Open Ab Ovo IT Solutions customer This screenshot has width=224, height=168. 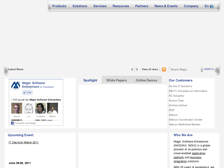click(x=180, y=86)
